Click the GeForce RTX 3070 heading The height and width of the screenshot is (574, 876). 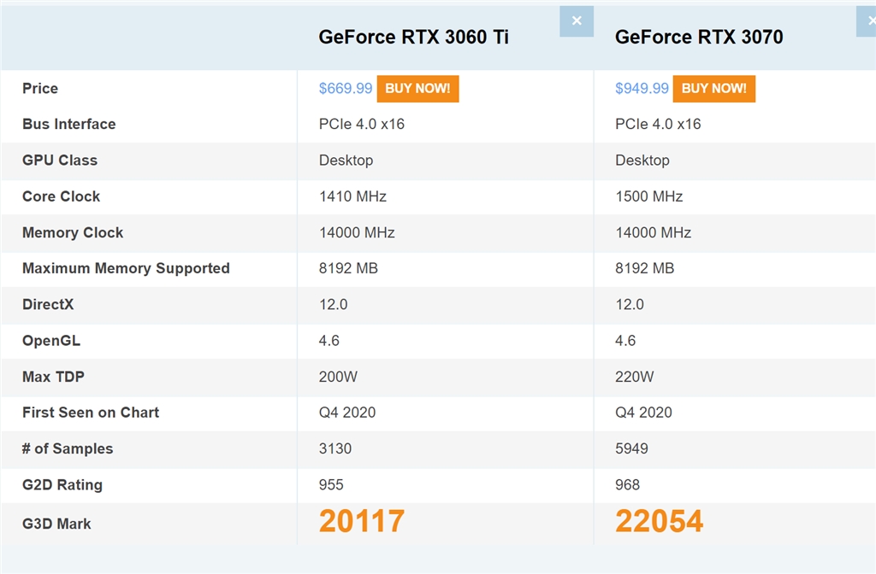pyautogui.click(x=699, y=37)
